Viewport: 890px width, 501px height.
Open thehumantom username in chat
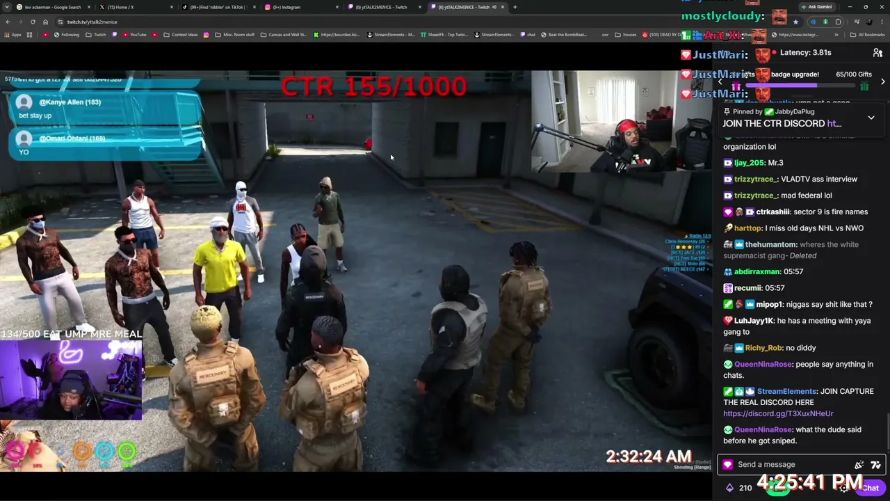[771, 244]
